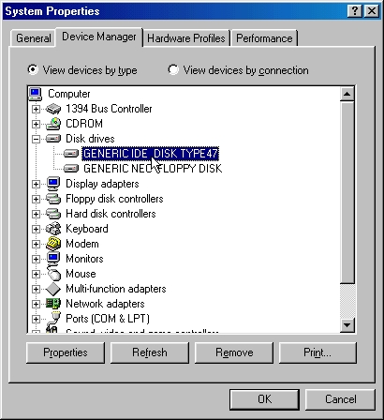This screenshot has height=420, width=384.
Task: Click the Keyboard device icon
Action: (x=53, y=229)
